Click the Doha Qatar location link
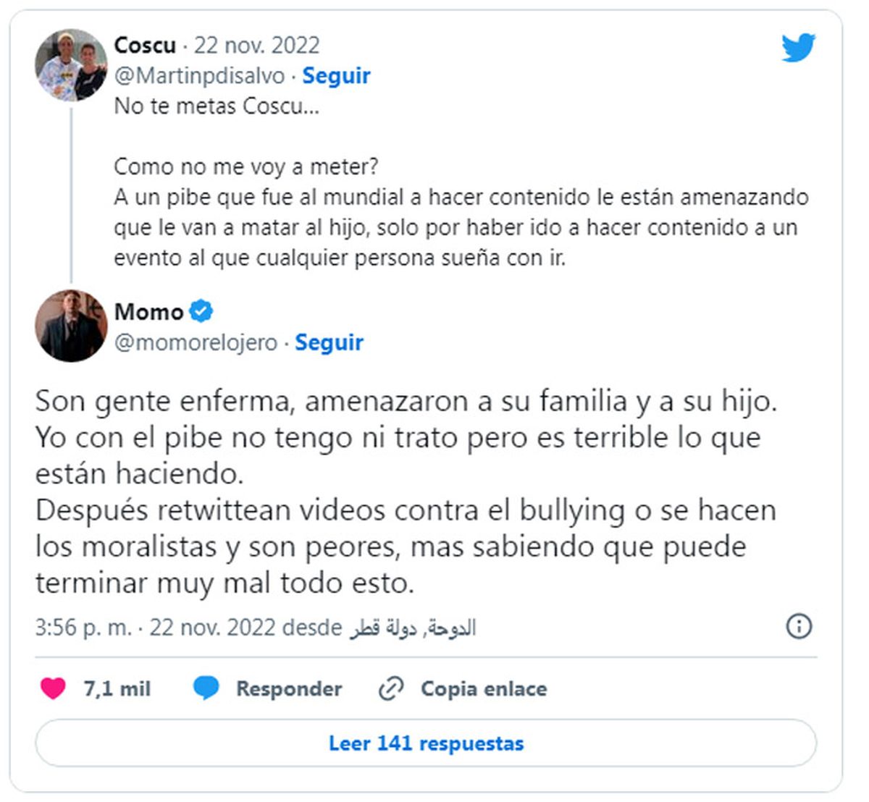This screenshot has width=869, height=802. click(x=413, y=628)
